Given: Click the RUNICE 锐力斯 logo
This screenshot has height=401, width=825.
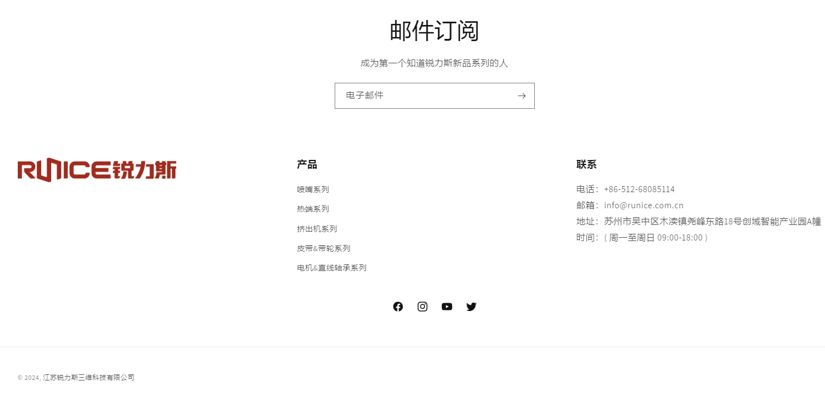Looking at the screenshot, I should [x=96, y=170].
